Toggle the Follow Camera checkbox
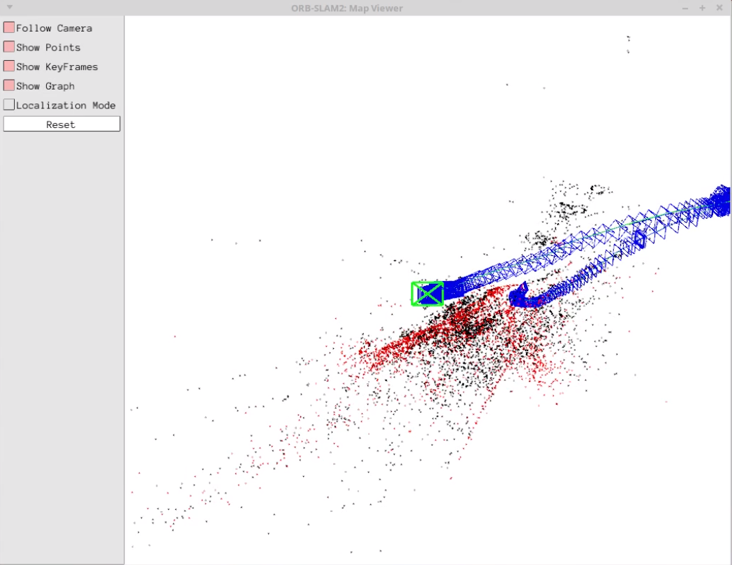 [x=9, y=28]
